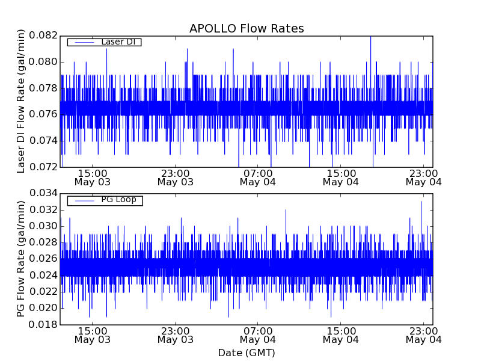Click the APOLLO Flow Rates chart title

click(x=247, y=29)
